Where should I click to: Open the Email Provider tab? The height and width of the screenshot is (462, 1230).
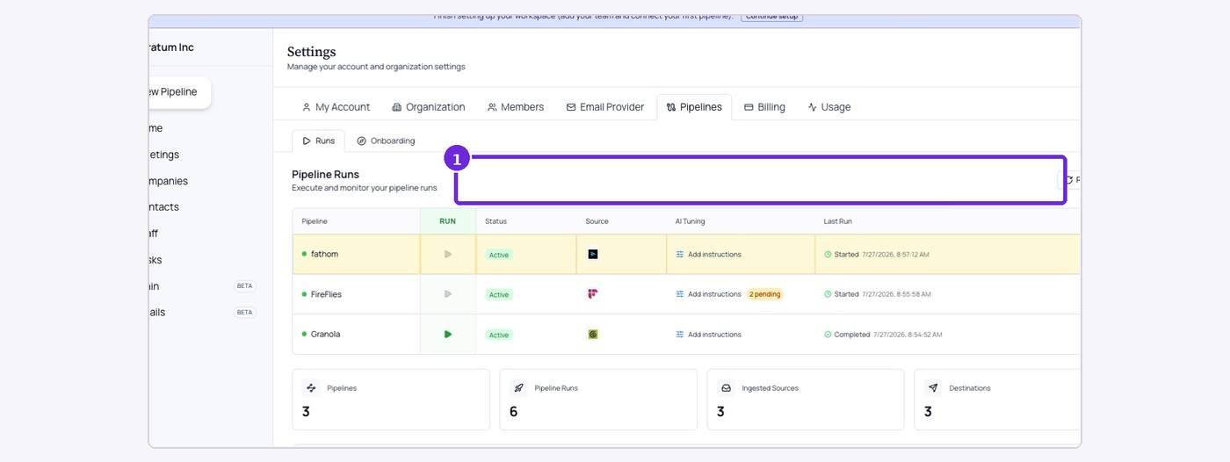click(605, 107)
